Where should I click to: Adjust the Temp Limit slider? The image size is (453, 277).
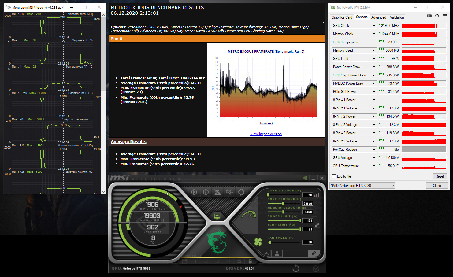284,229
